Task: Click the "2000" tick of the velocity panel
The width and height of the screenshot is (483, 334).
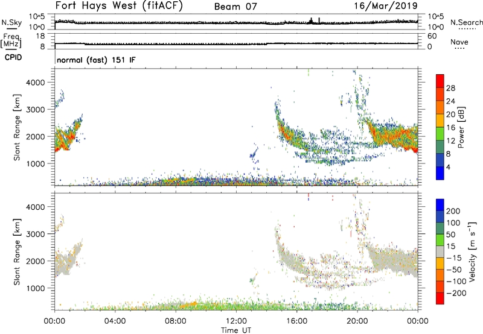Action: (36, 261)
